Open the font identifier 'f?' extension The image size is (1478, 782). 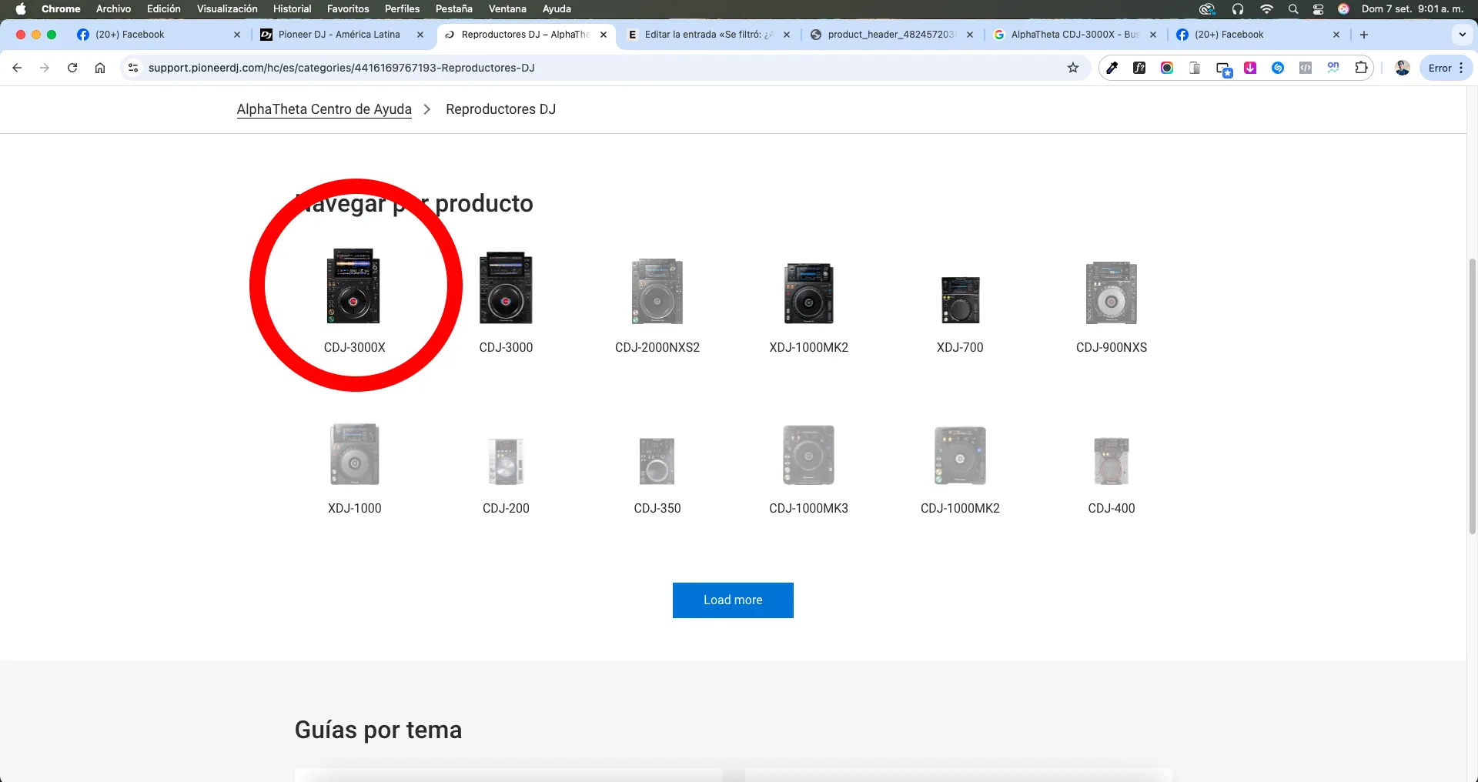tap(1139, 68)
